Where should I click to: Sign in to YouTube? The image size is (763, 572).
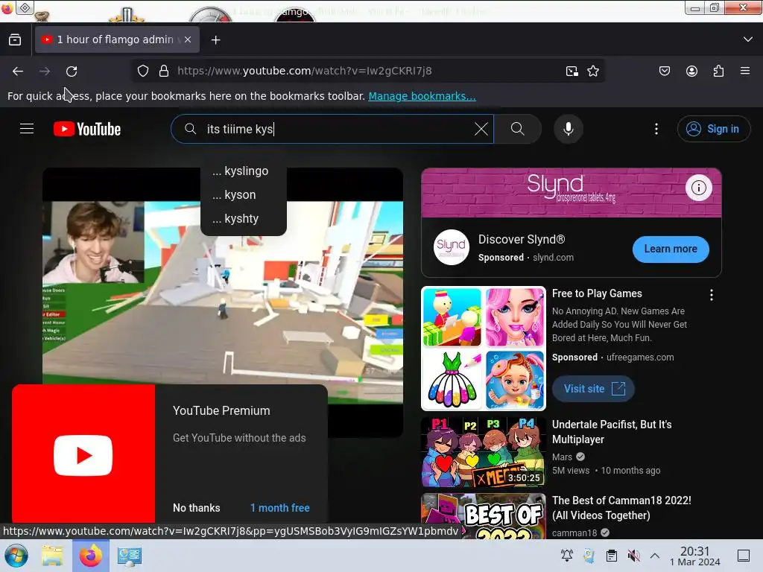click(x=713, y=129)
